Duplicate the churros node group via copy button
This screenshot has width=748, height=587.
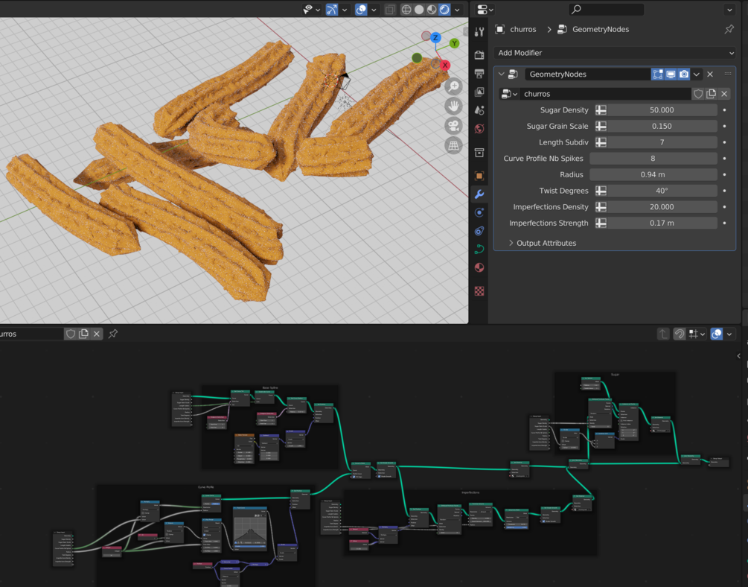710,92
